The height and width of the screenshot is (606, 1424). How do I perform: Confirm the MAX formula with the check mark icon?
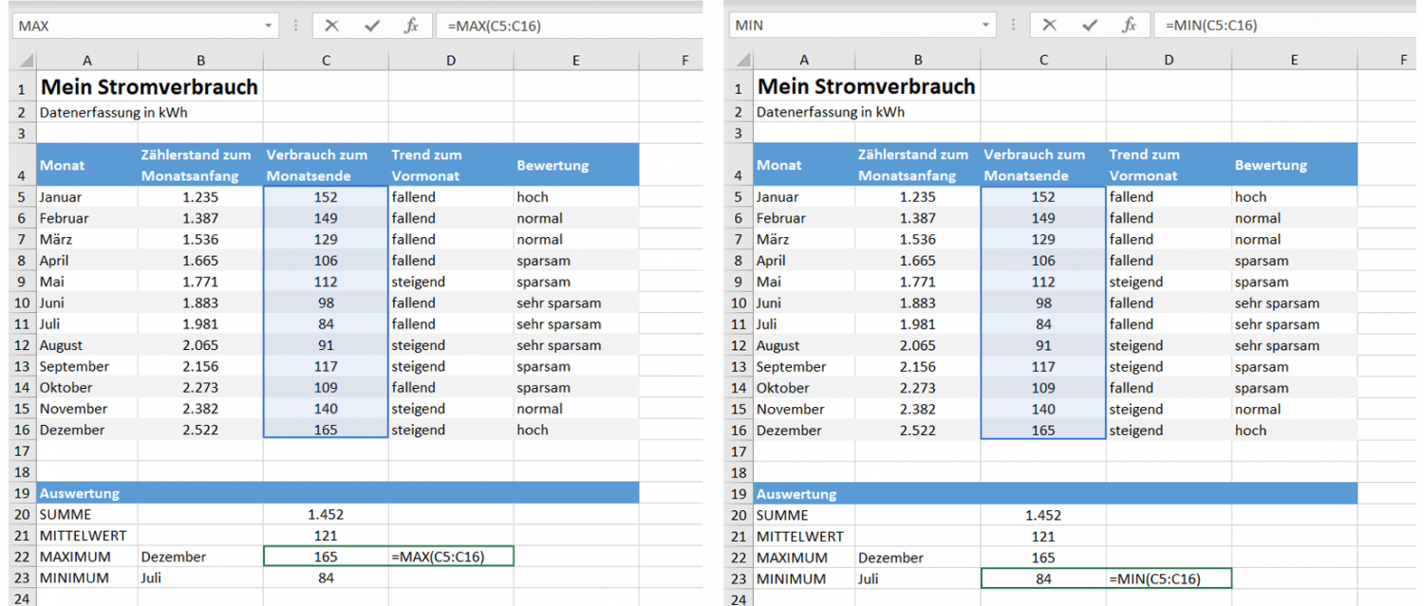click(370, 25)
